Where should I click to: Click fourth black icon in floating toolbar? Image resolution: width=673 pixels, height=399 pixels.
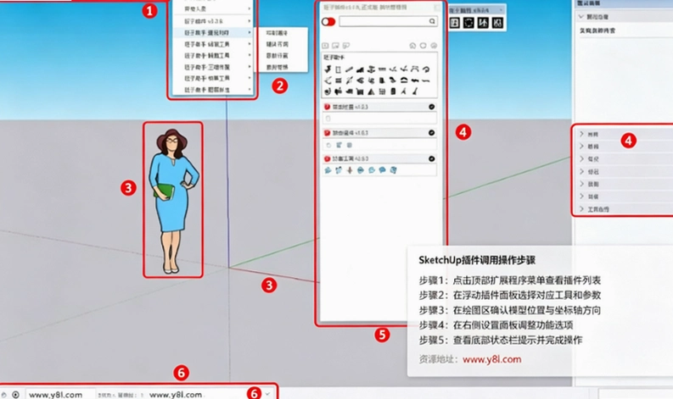[497, 23]
